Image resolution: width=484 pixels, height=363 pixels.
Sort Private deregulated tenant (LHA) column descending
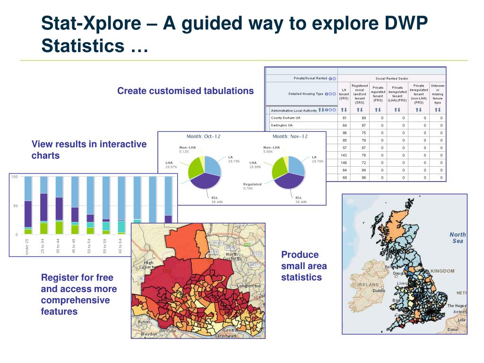(x=399, y=110)
